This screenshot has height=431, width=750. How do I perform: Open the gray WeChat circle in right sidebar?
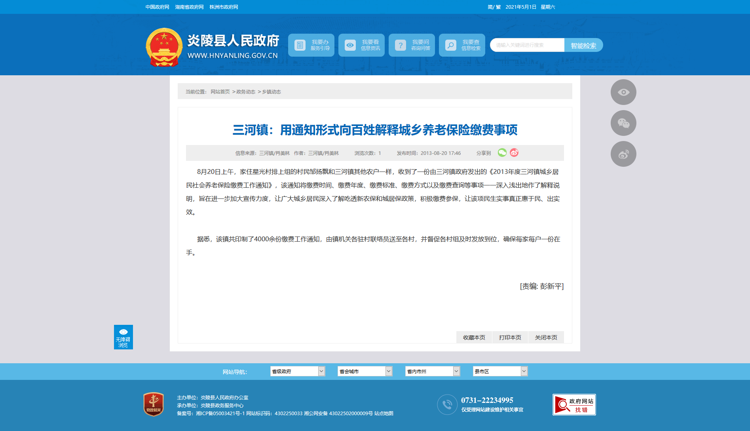click(623, 123)
